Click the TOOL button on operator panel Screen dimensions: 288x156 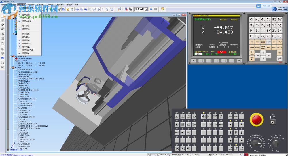point(236,116)
